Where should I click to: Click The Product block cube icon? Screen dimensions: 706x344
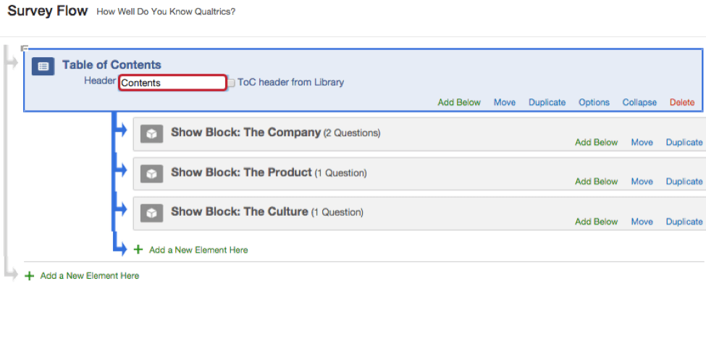tap(151, 174)
